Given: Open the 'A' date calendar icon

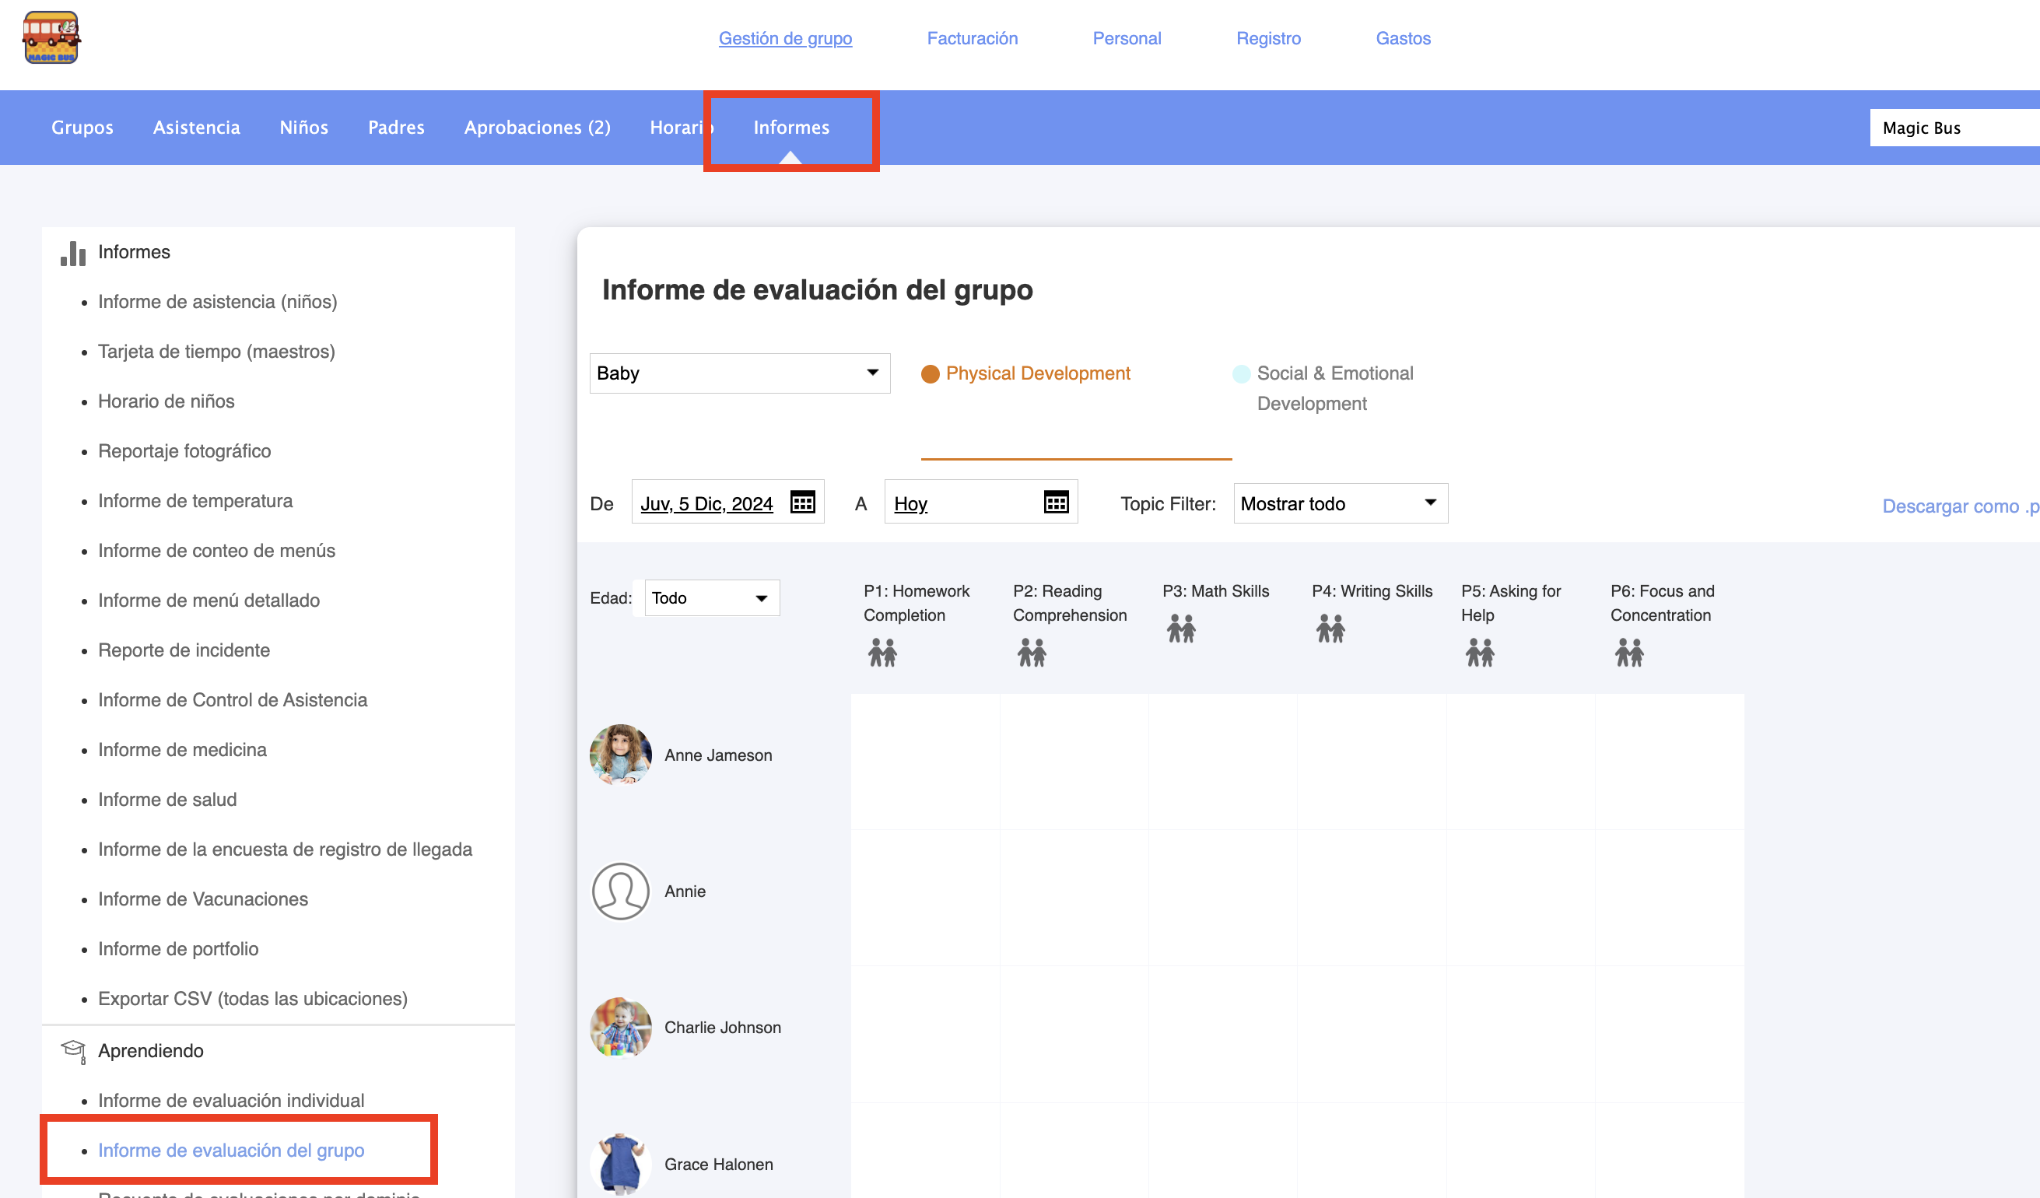Looking at the screenshot, I should coord(1056,503).
